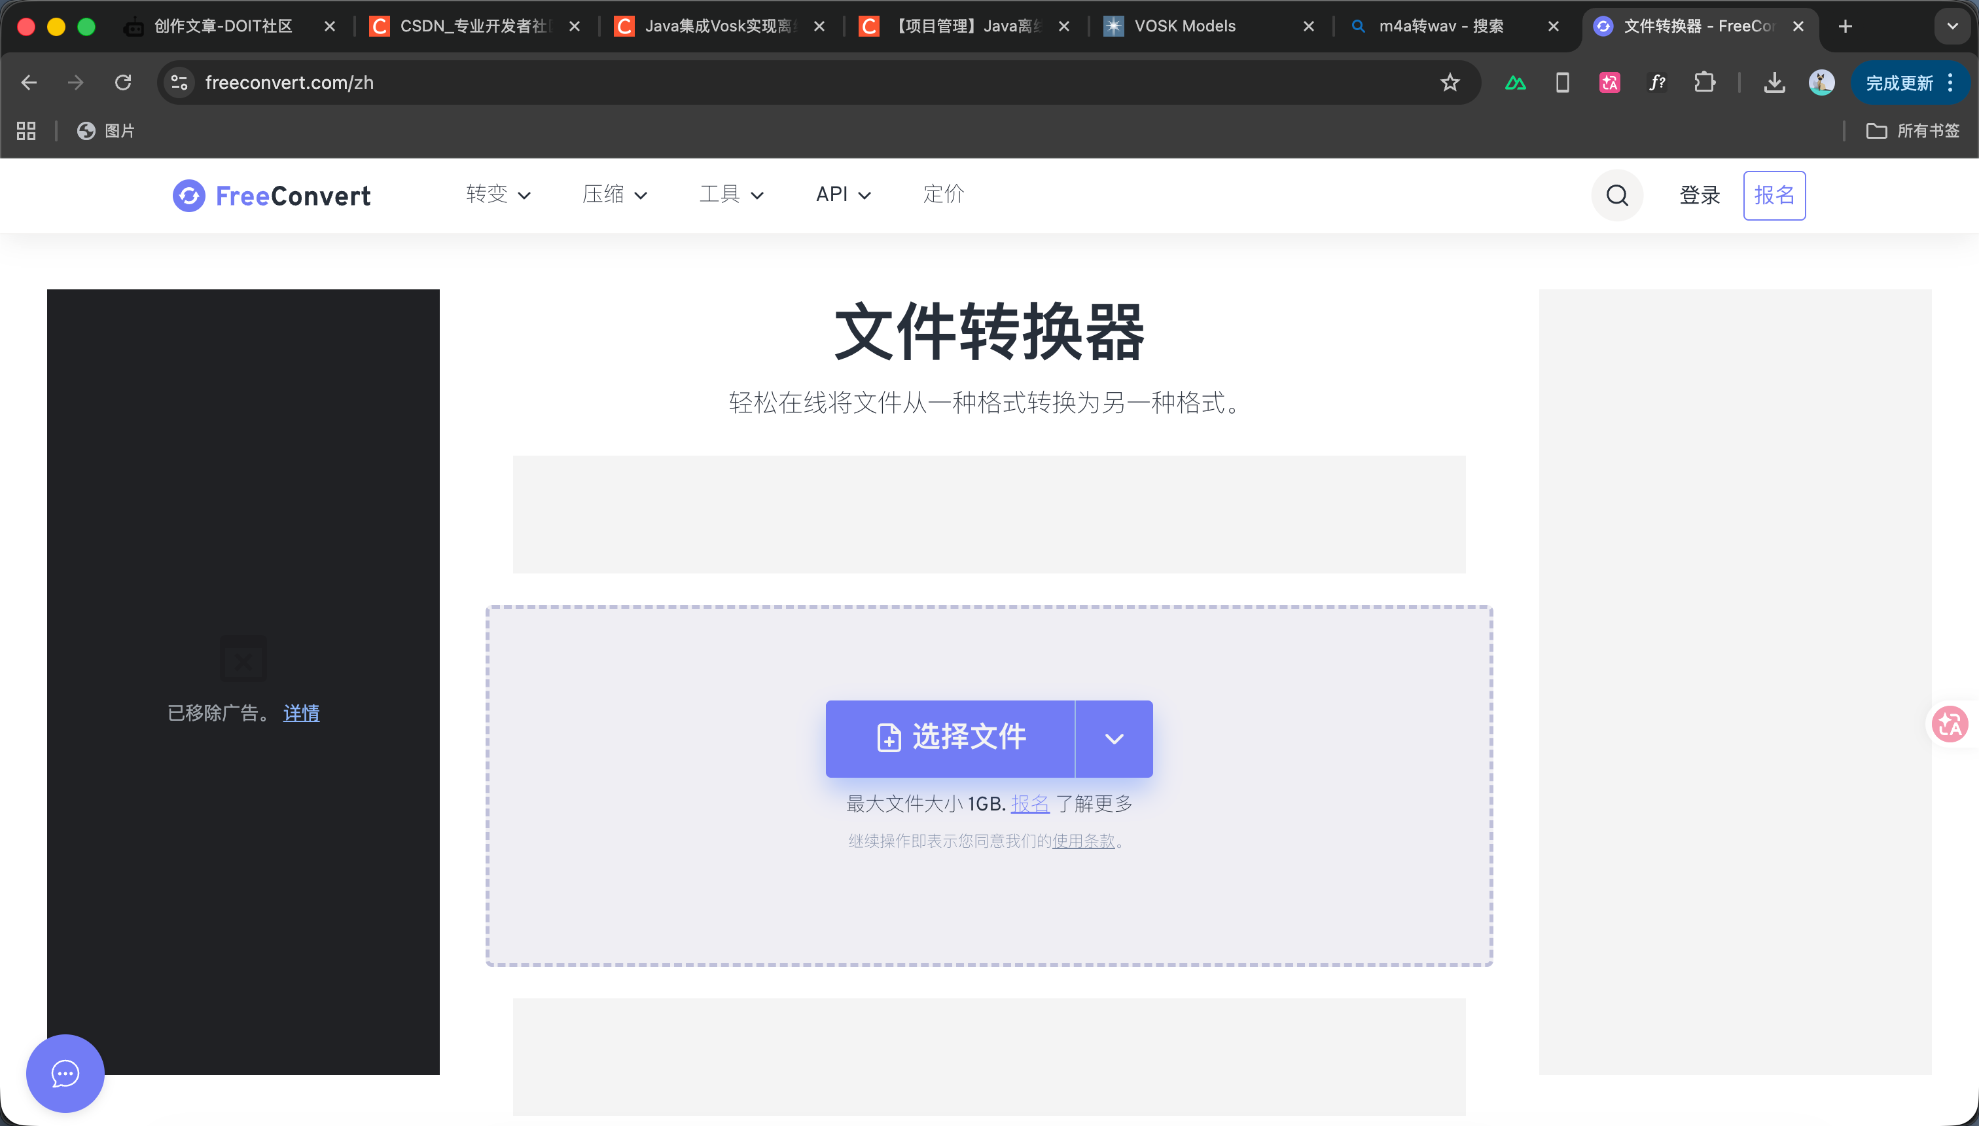Click the pink translate extension icon
The height and width of the screenshot is (1126, 1979).
(1609, 82)
